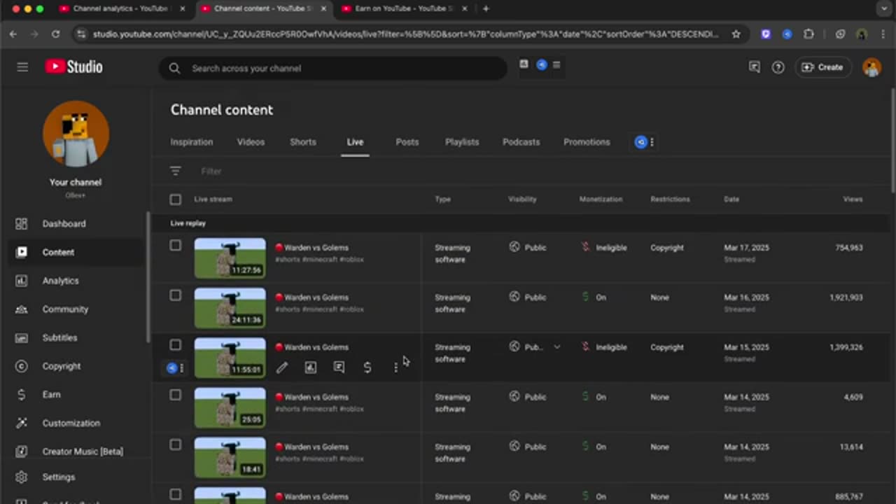Open analytics icon for the 11:55:01 stream

coord(310,367)
